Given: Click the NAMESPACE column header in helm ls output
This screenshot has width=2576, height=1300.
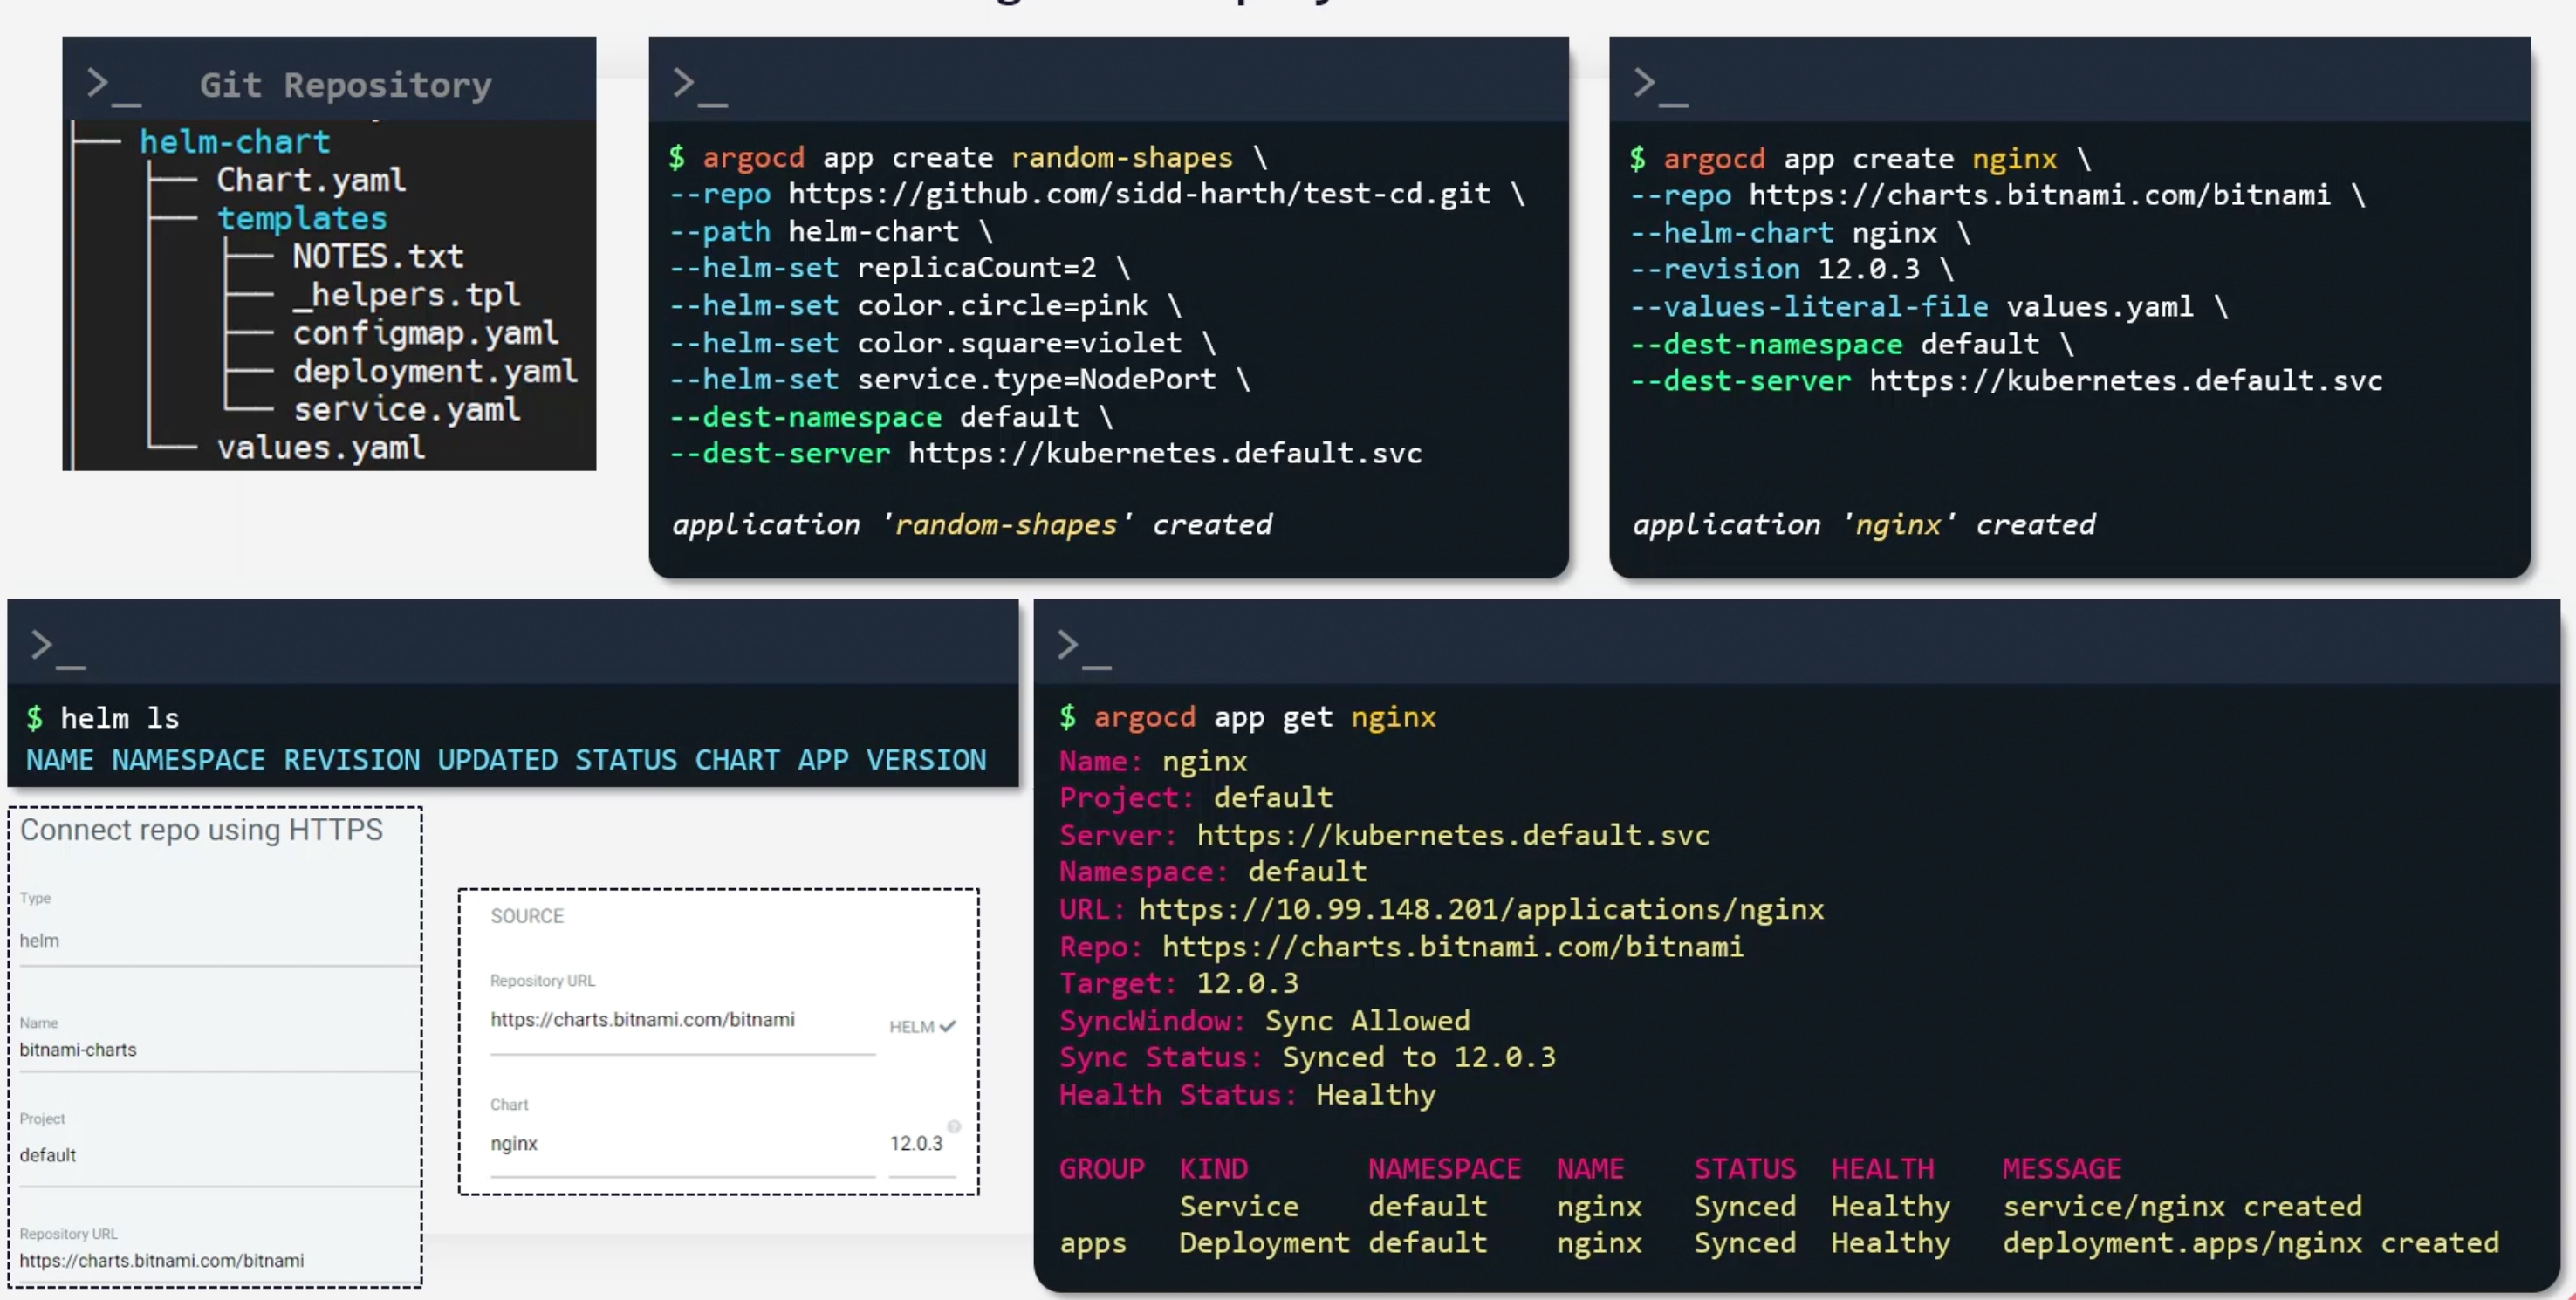Looking at the screenshot, I should (188, 760).
